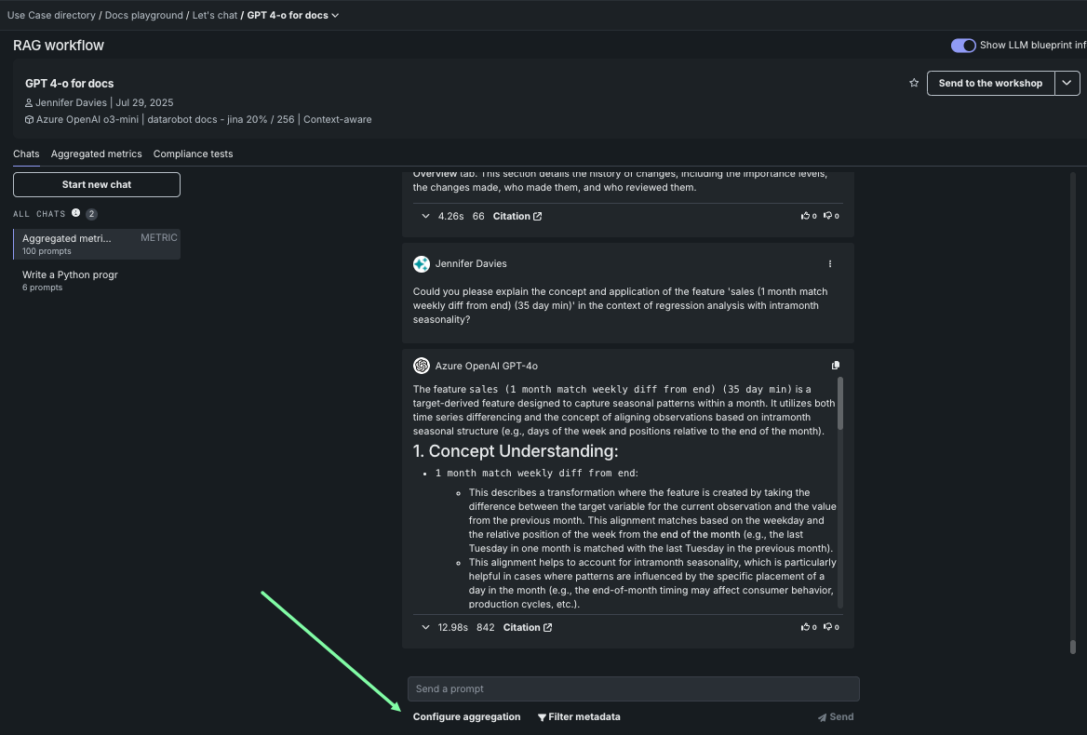Screen dimensions: 1087x735
Task: Click the Send a prompt input field
Action: 633,688
